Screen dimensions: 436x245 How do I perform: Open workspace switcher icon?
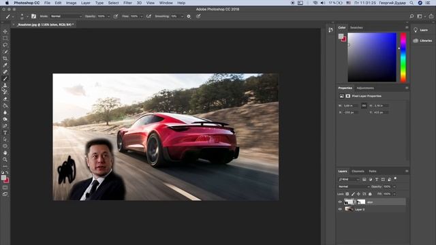(420, 16)
